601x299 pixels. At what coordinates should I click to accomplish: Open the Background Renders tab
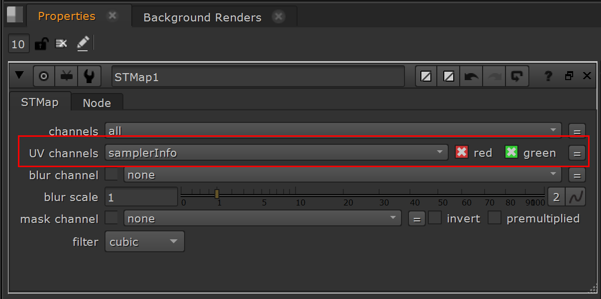202,17
